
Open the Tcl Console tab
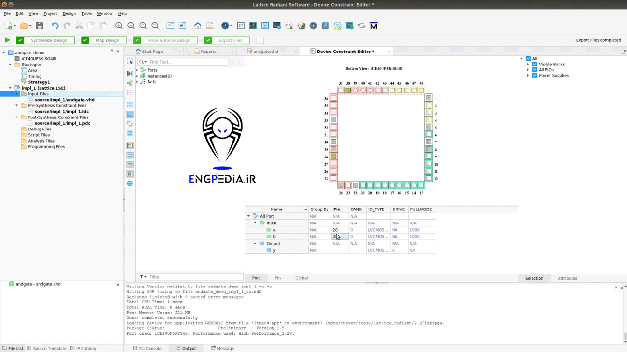pyautogui.click(x=147, y=348)
